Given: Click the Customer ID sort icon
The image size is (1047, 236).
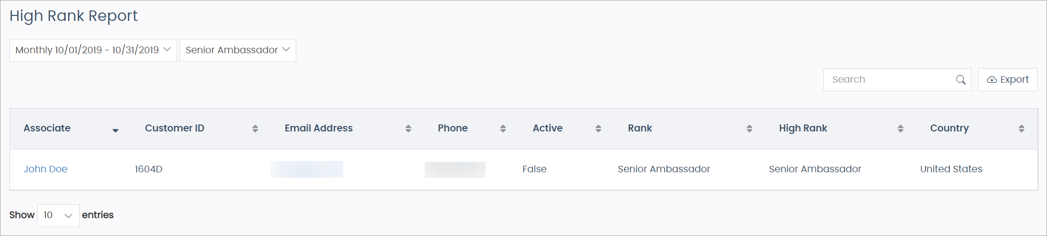Looking at the screenshot, I should coord(255,128).
